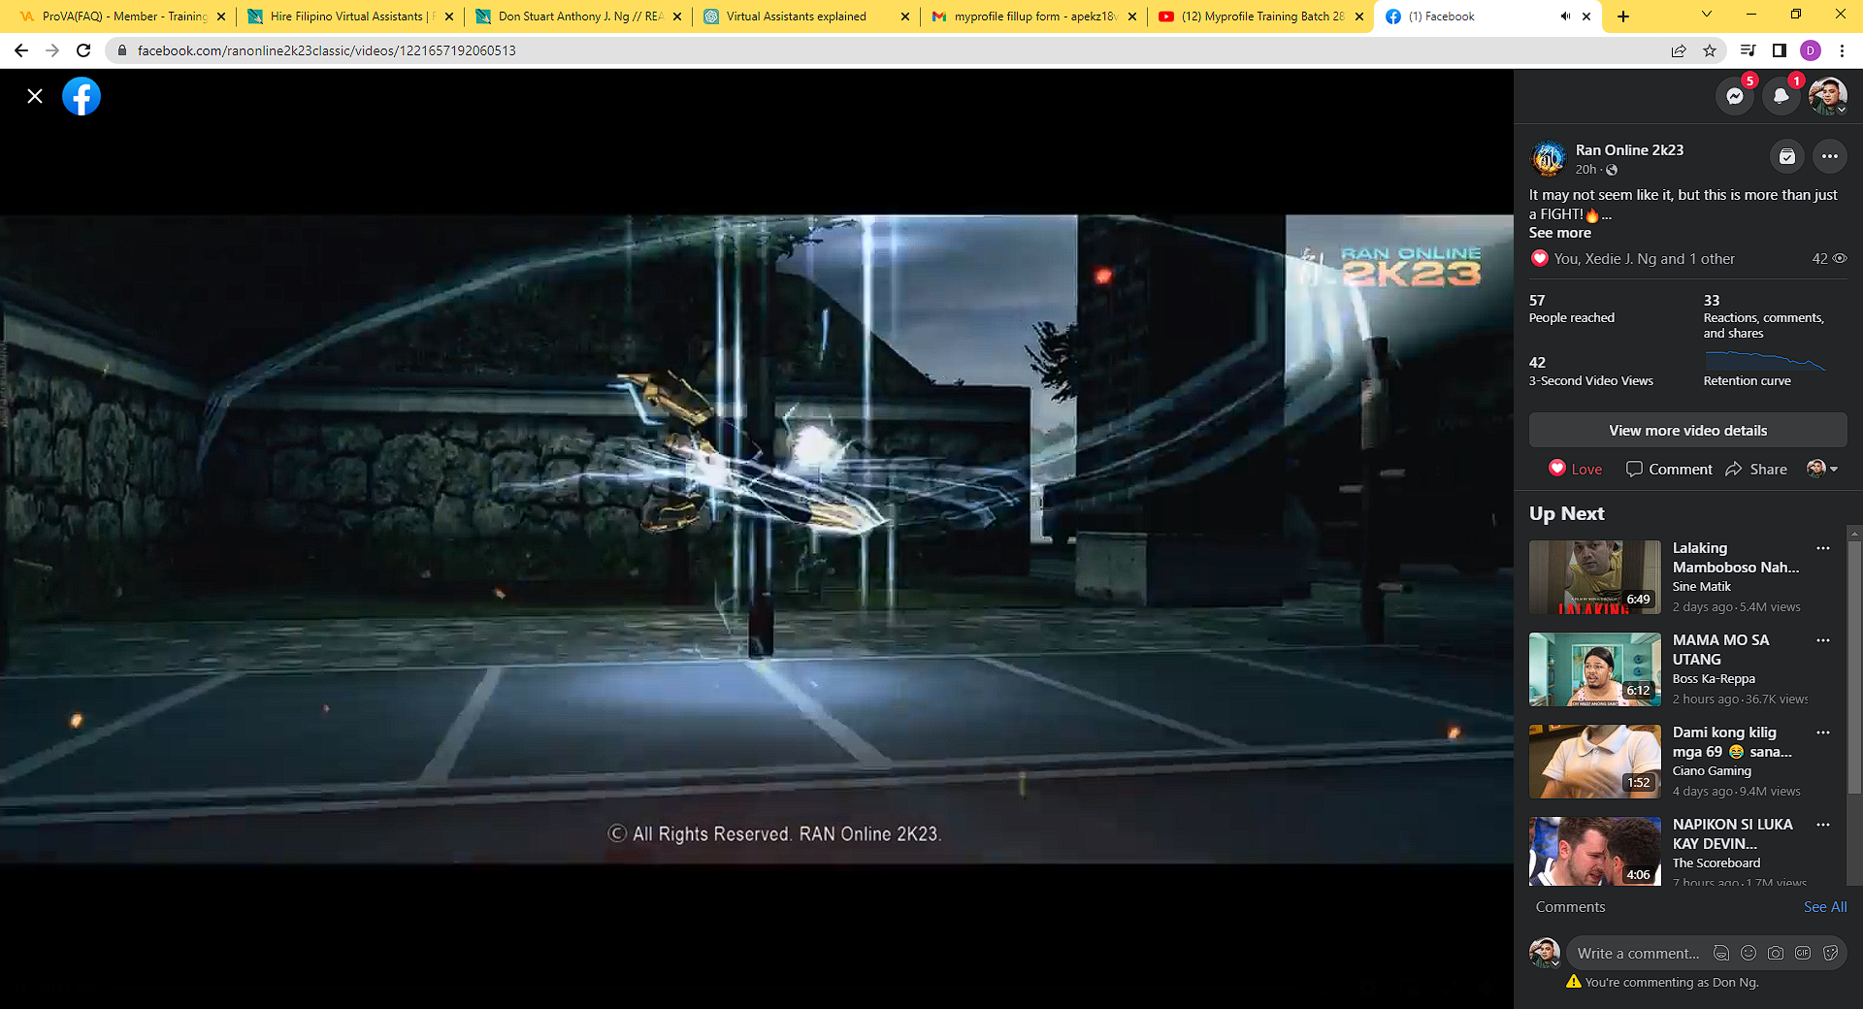The width and height of the screenshot is (1863, 1009).
Task: Click View more video details button
Action: (x=1688, y=431)
